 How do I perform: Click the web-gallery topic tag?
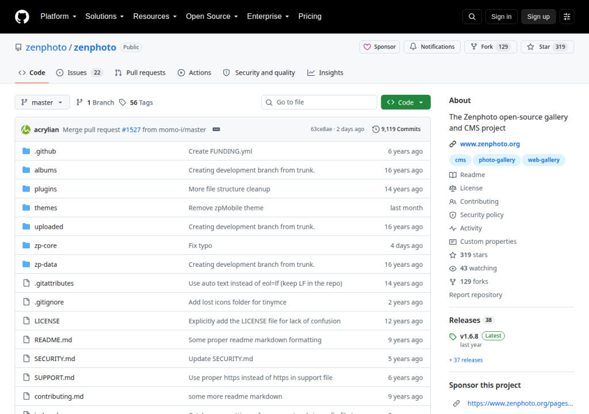(544, 160)
